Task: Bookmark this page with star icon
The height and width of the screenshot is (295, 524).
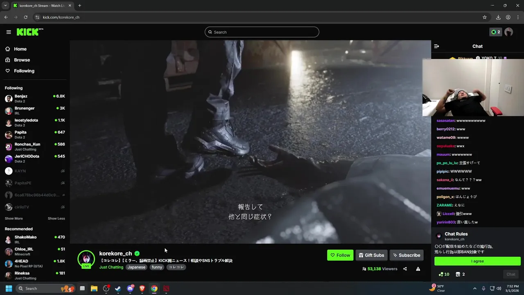Action: [x=485, y=17]
